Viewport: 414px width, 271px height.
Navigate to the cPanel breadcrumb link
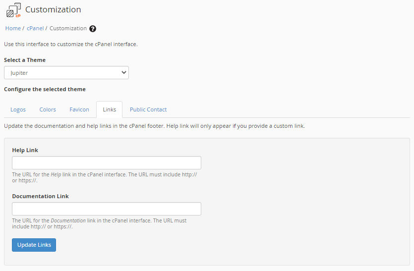point(35,28)
